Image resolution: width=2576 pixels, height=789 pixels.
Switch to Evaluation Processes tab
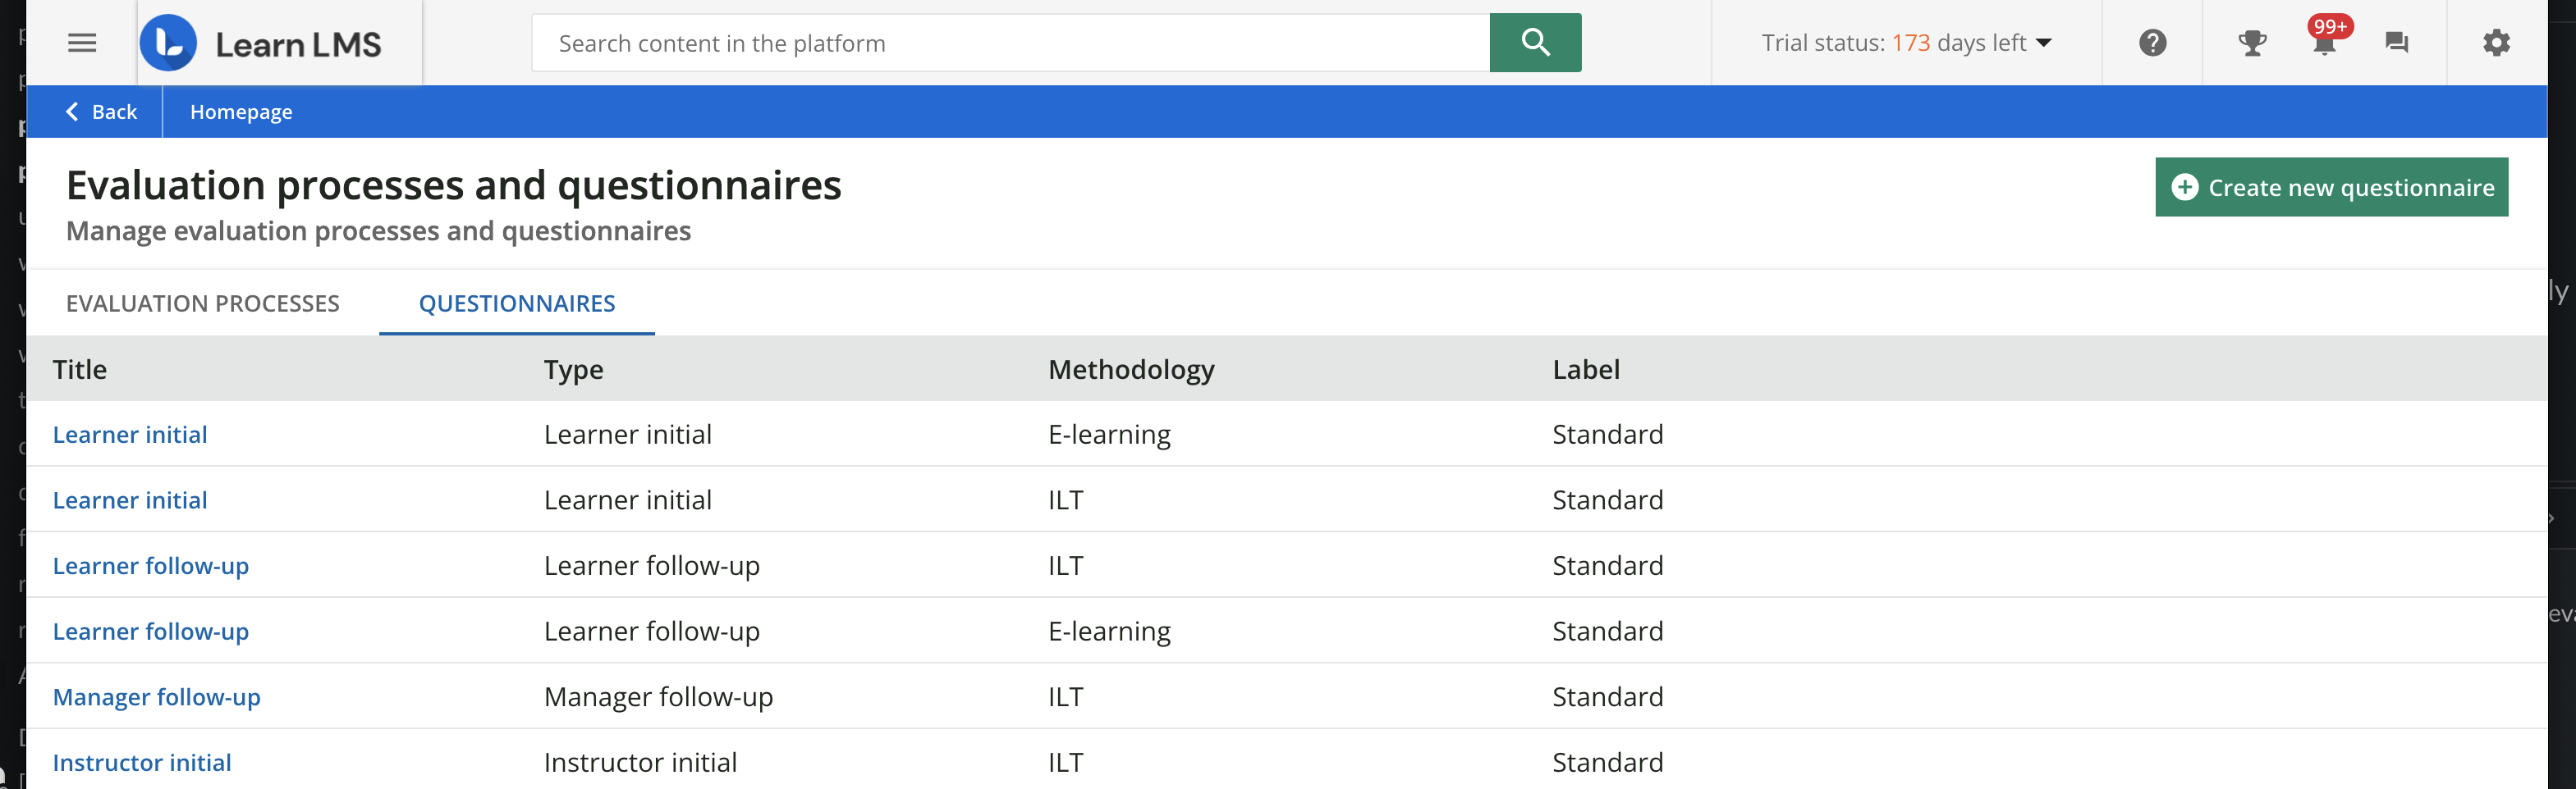(x=203, y=303)
